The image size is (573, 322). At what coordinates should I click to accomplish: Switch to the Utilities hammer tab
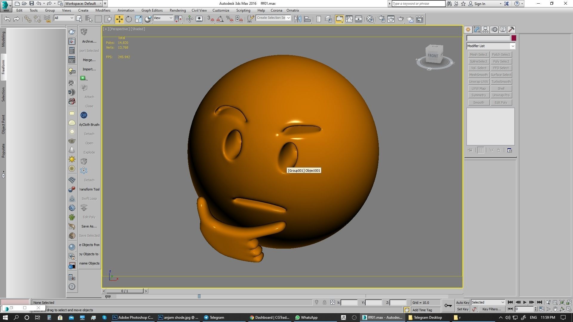pyautogui.click(x=512, y=30)
